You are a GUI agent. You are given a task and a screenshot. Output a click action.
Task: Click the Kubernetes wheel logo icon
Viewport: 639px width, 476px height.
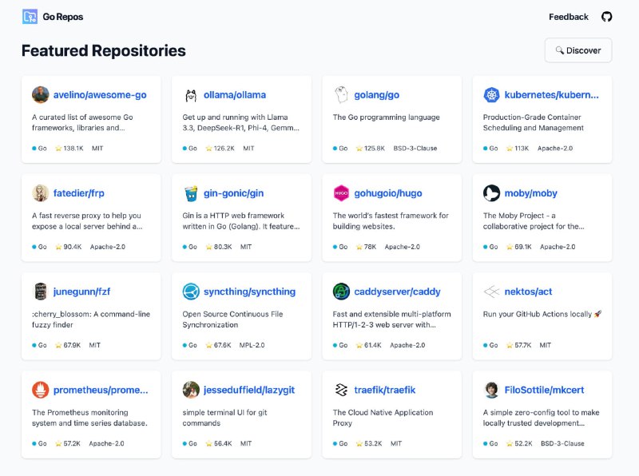[491, 95]
